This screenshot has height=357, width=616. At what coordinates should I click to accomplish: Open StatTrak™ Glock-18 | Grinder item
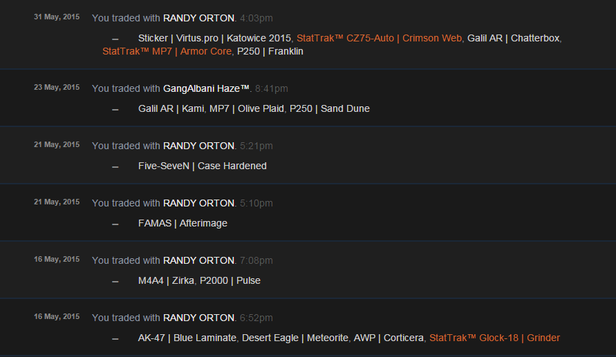(x=494, y=338)
